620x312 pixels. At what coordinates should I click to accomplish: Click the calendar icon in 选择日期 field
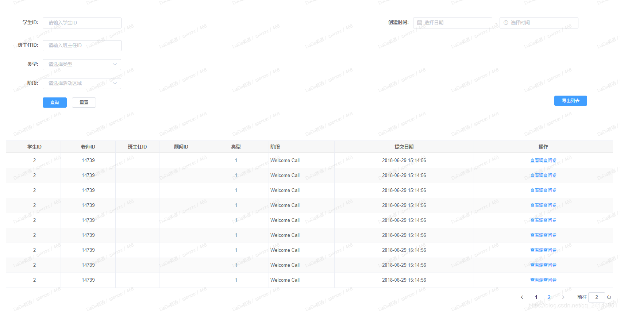tap(419, 23)
